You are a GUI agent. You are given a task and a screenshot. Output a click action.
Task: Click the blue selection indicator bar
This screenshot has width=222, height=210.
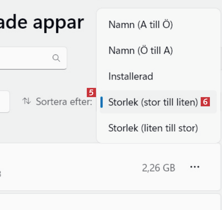pyautogui.click(x=102, y=102)
